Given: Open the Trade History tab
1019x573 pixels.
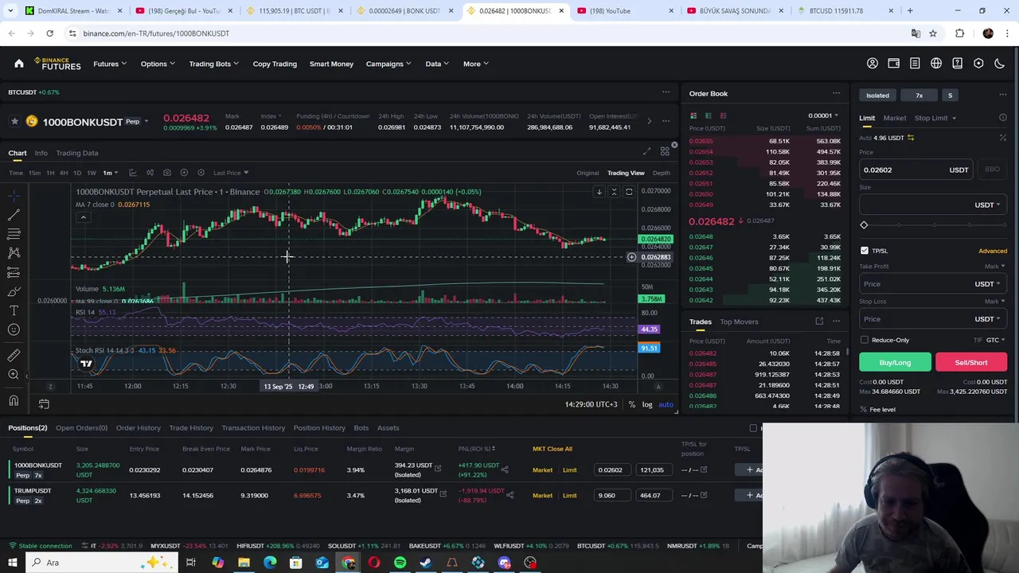Looking at the screenshot, I should tap(191, 427).
